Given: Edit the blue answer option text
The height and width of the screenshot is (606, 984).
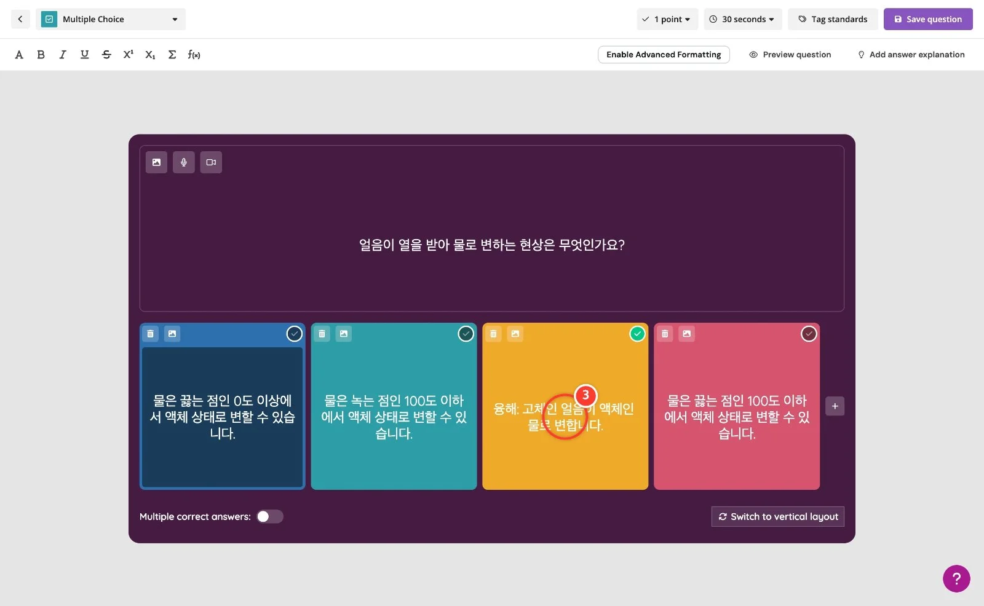Looking at the screenshot, I should pos(223,417).
